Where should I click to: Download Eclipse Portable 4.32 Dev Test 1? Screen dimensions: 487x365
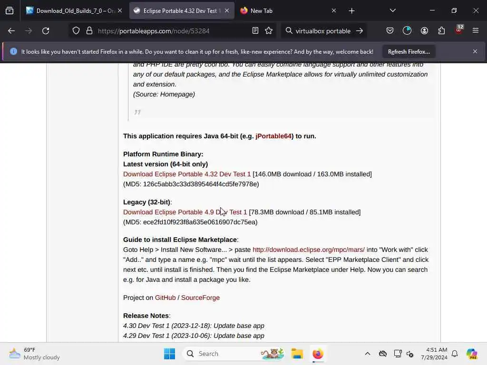[x=187, y=174]
